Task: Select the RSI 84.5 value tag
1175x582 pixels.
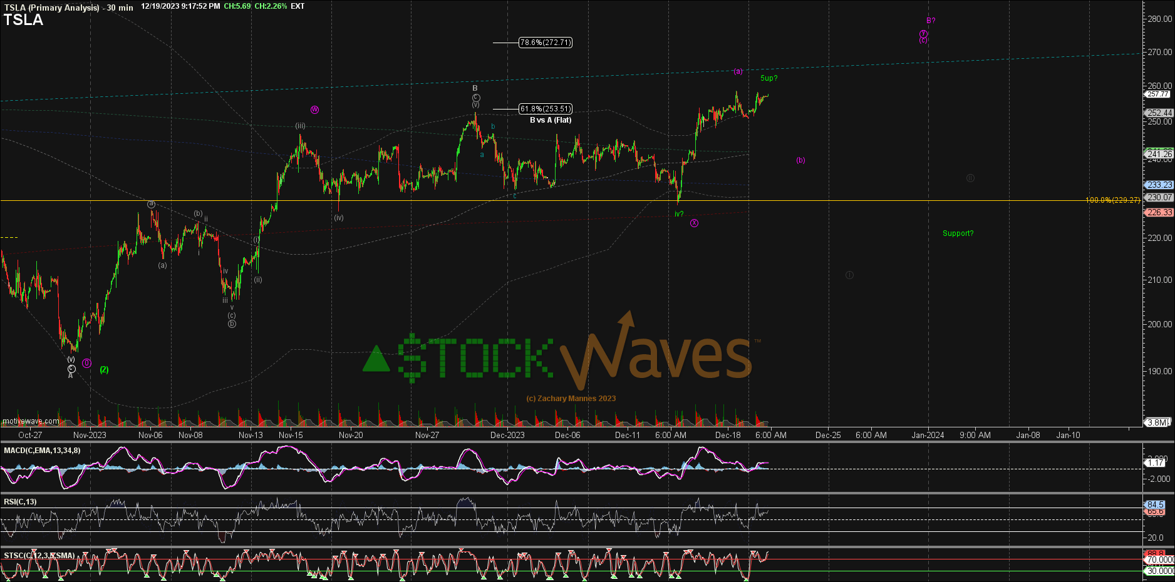Action: pos(1156,504)
